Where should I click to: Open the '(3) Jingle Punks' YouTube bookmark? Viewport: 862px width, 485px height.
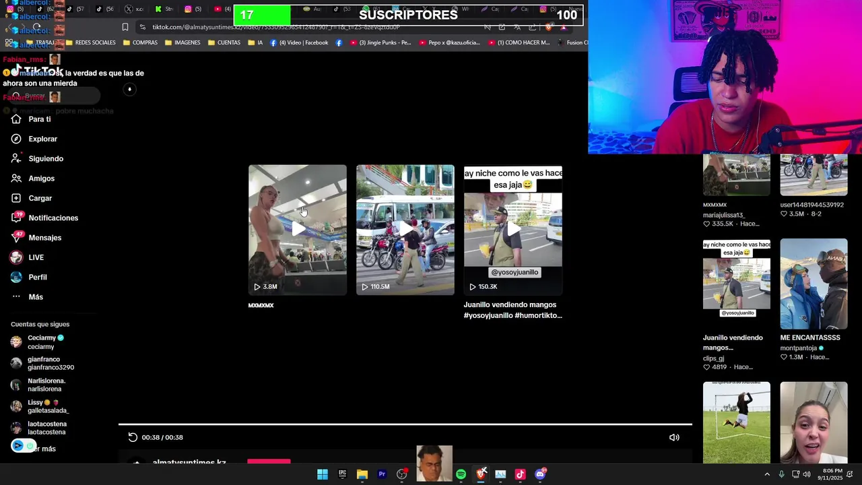[x=380, y=42]
